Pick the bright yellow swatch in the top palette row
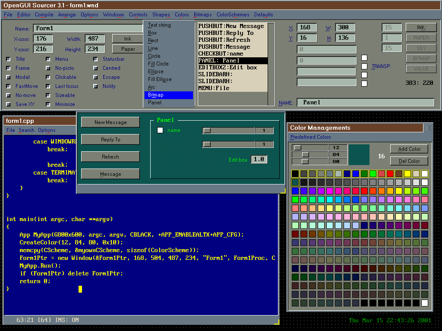 (x=407, y=174)
